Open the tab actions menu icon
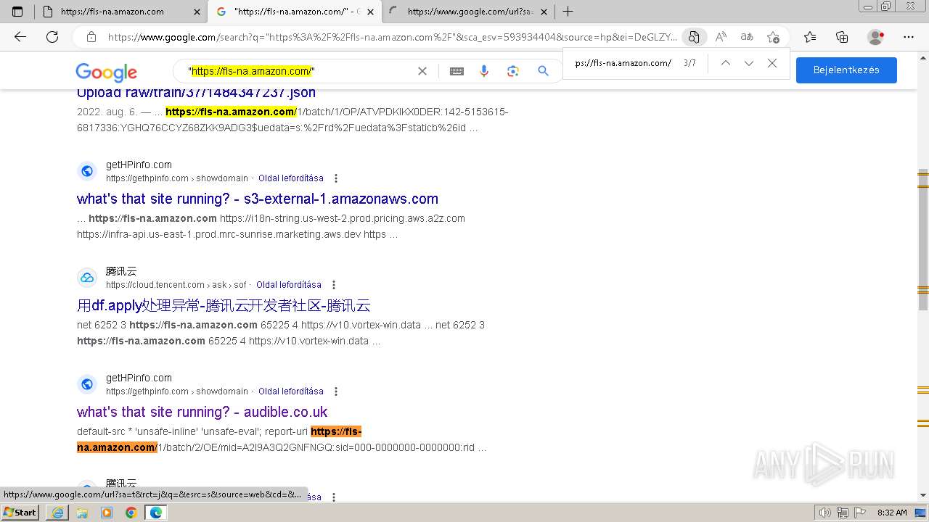The height and width of the screenshot is (522, 929). pyautogui.click(x=17, y=12)
